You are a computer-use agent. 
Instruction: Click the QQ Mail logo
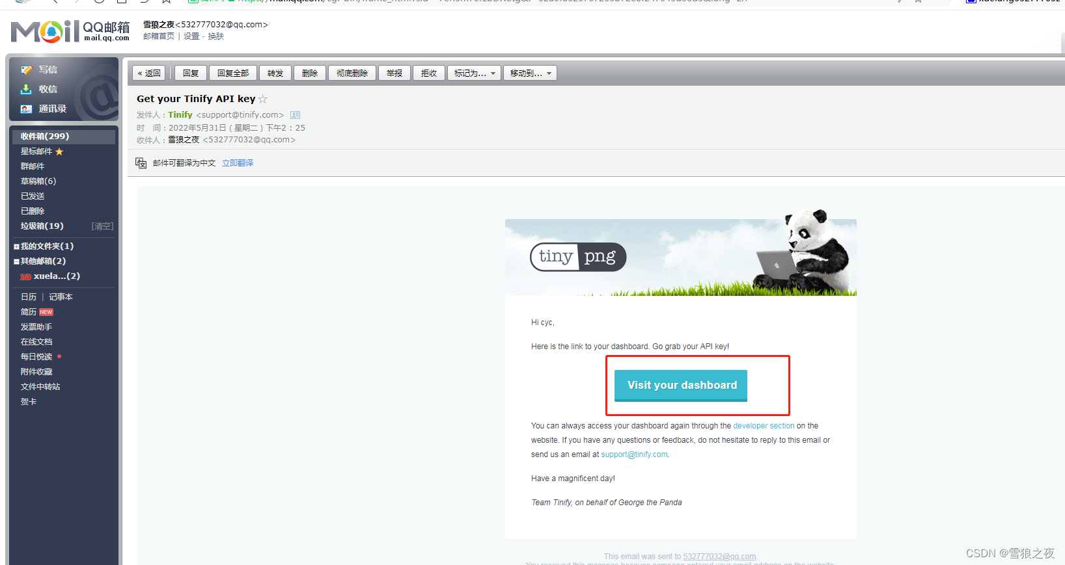[70, 31]
